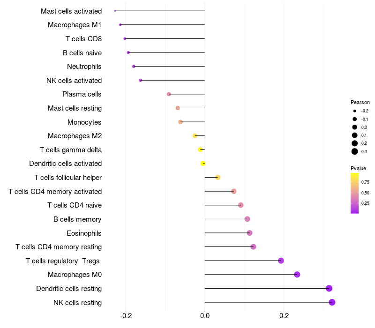Click the Dendritic cells resting lollipop dot
Viewport: 375px width, 328px height.
329,288
